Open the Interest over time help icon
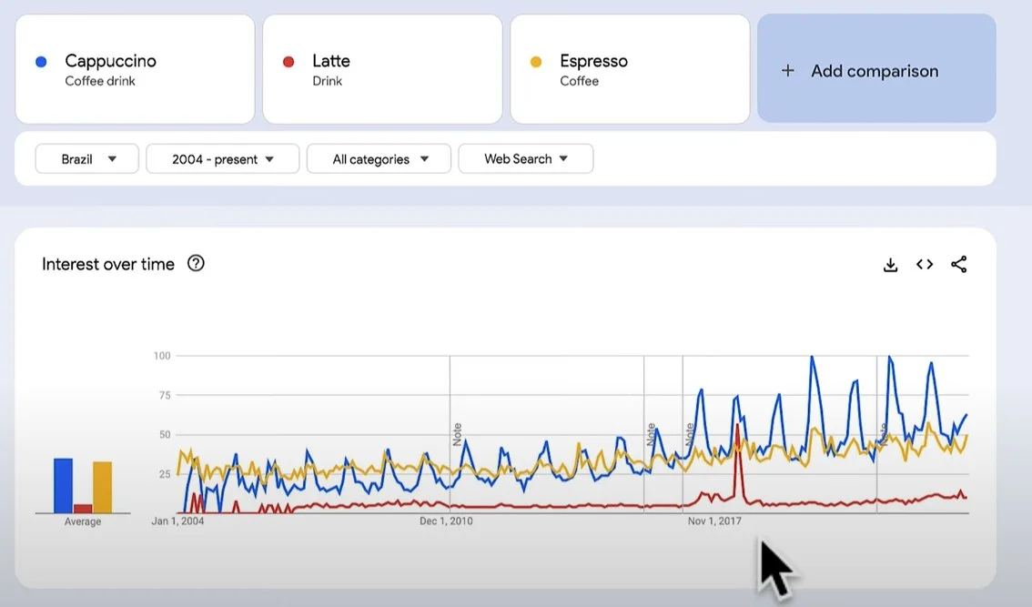Screen dimensions: 1032x607 196,264
